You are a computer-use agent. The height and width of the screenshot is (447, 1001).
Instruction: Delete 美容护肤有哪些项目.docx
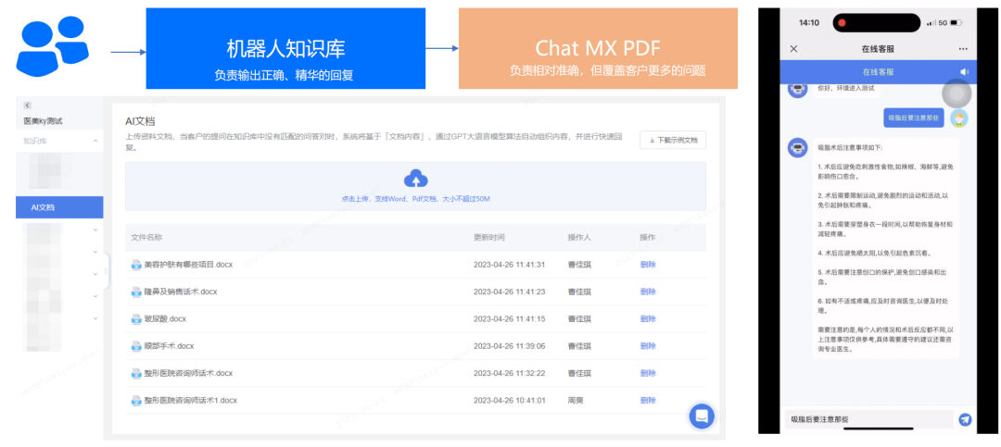point(648,265)
